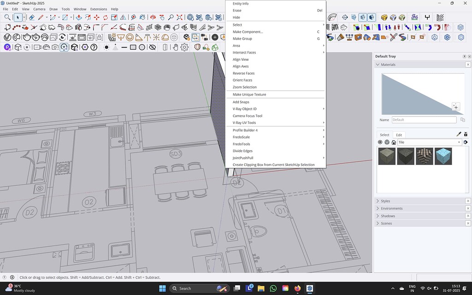Select the blue tile material swatch

click(x=443, y=156)
